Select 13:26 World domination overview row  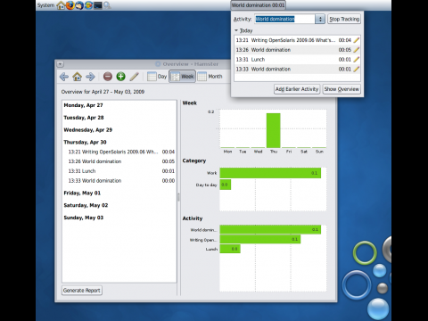click(119, 161)
